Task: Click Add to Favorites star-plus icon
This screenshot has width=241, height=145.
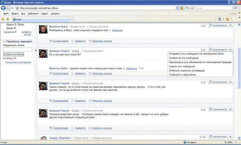Action: click(x=8, y=19)
